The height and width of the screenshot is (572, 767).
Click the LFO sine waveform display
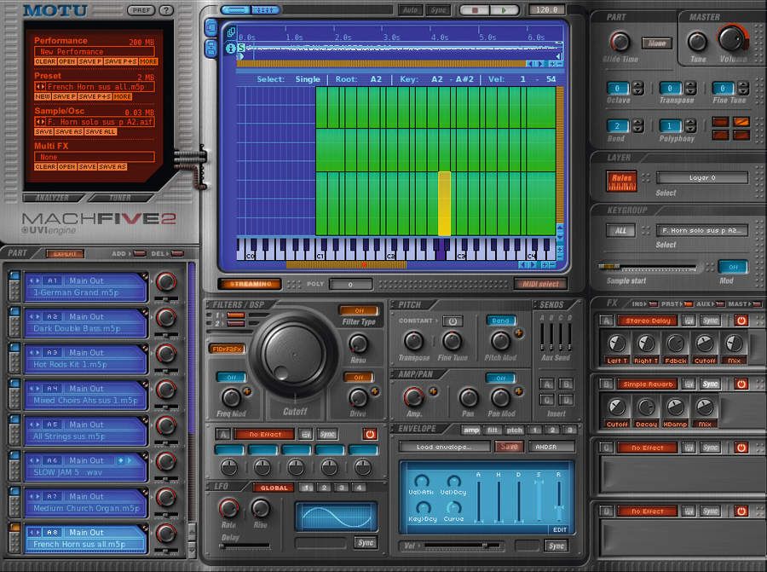coord(336,517)
